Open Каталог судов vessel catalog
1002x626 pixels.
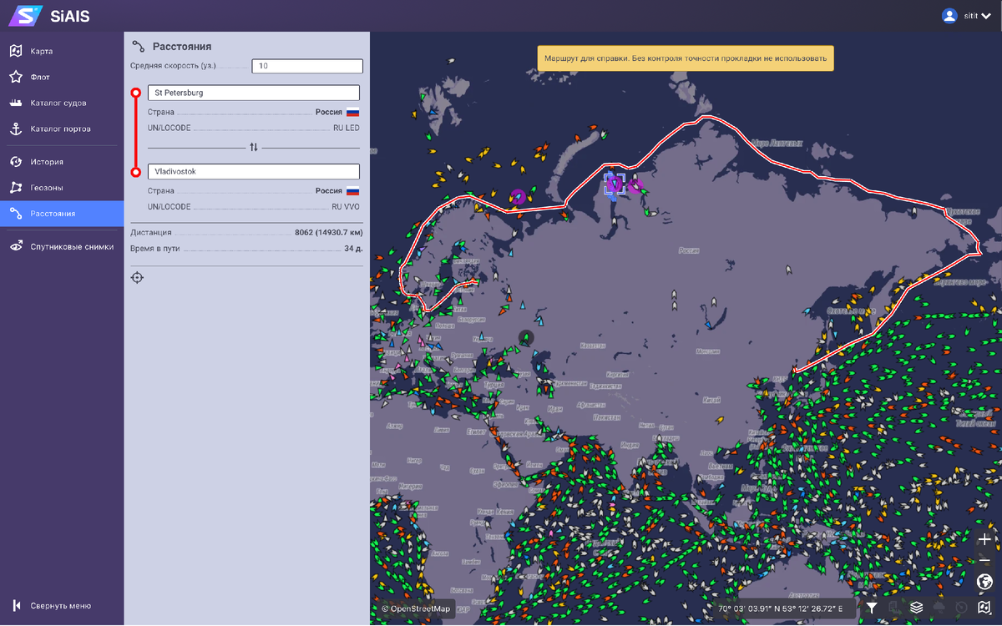pyautogui.click(x=62, y=103)
